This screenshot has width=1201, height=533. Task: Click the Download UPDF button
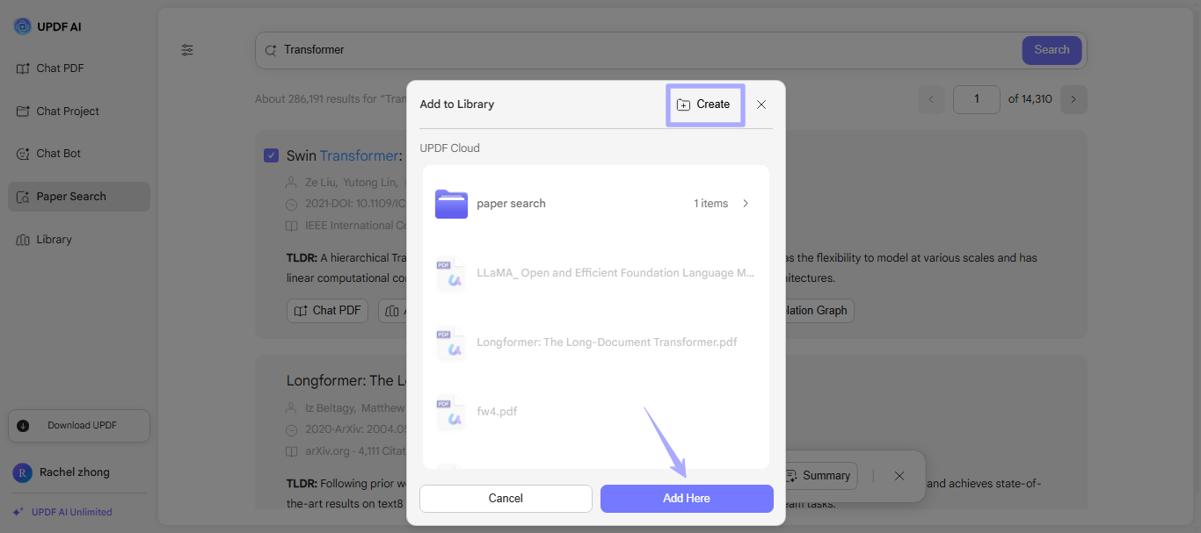79,426
